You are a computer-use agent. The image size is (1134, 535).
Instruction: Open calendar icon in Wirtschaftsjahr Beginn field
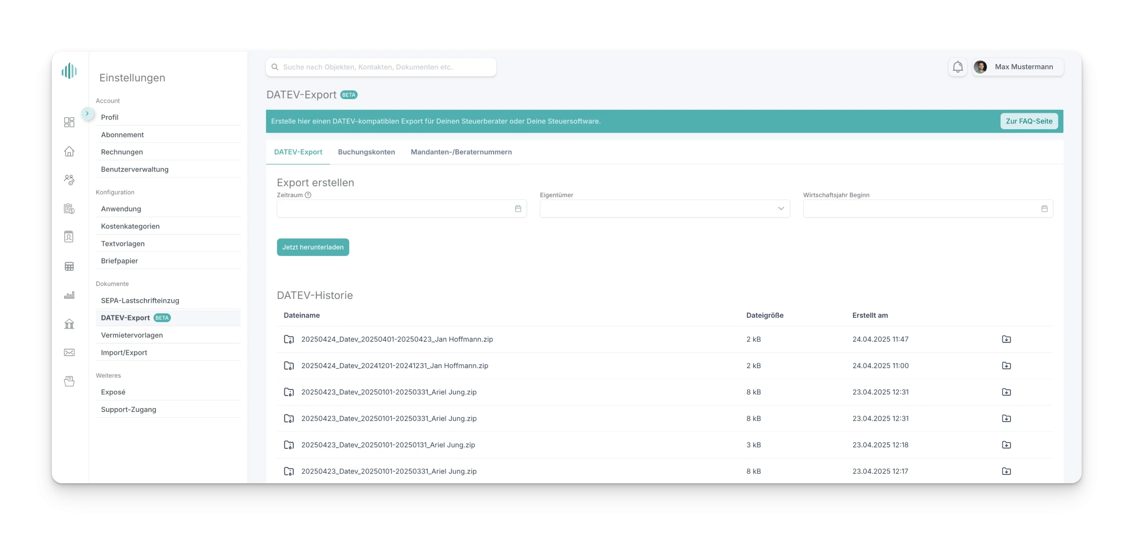point(1045,208)
